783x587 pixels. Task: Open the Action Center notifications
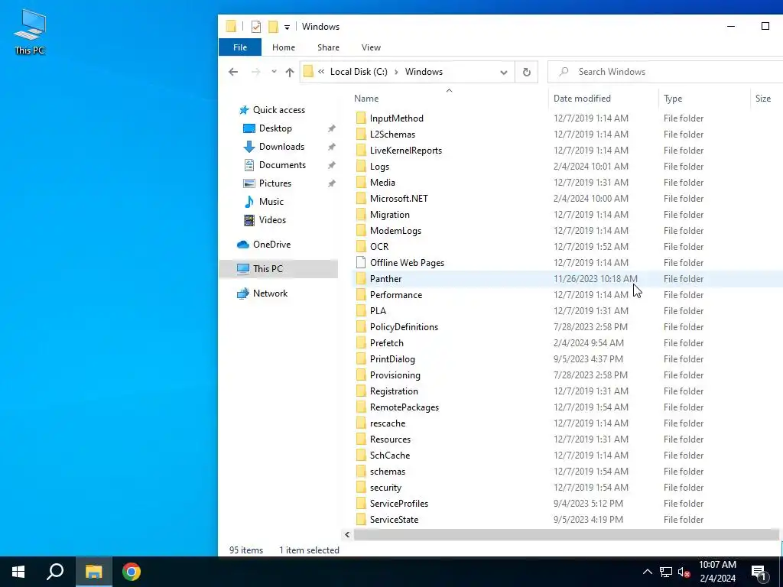(759, 572)
